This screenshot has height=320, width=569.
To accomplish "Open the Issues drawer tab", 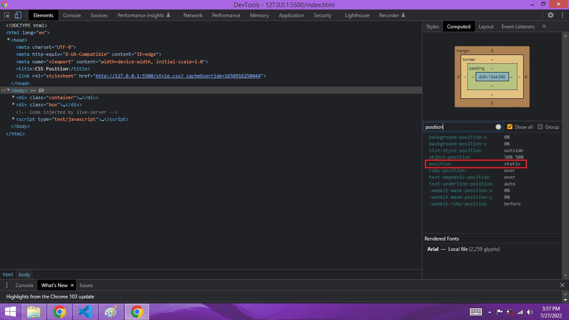I will coord(86,285).
